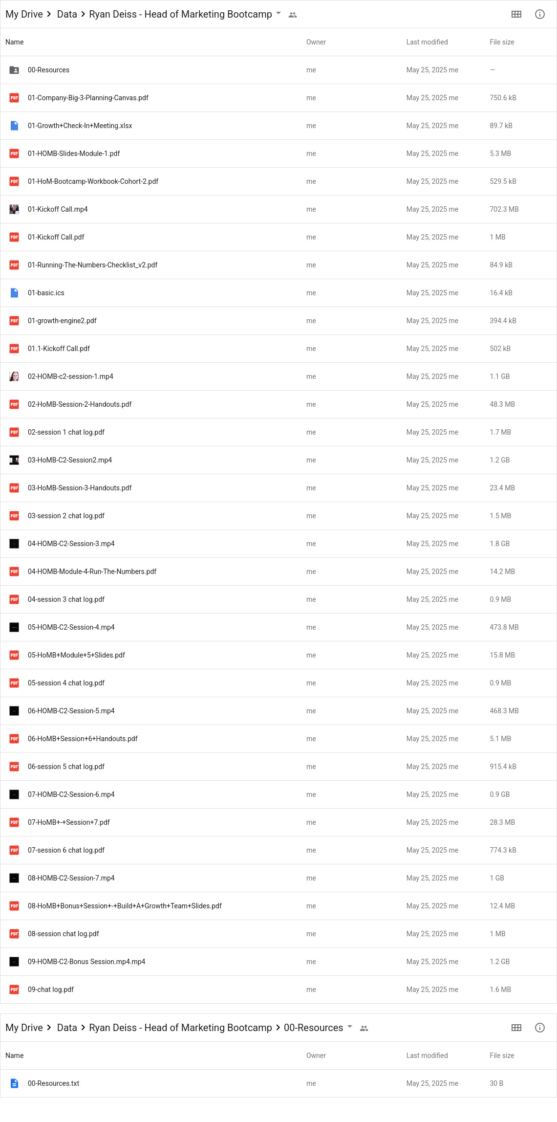Expand the Head of Marketing Bootcamp folder dropdown

tap(278, 13)
